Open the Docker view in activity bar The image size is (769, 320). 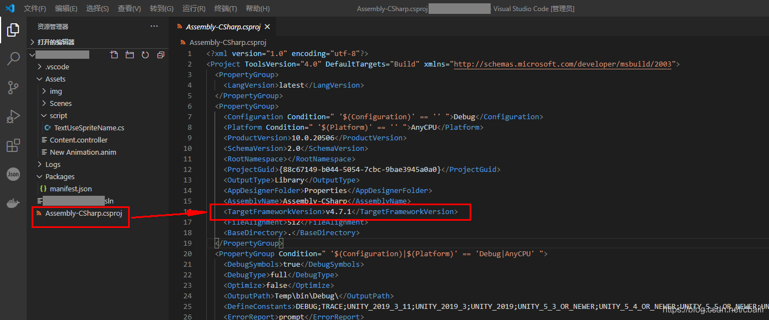(x=13, y=203)
